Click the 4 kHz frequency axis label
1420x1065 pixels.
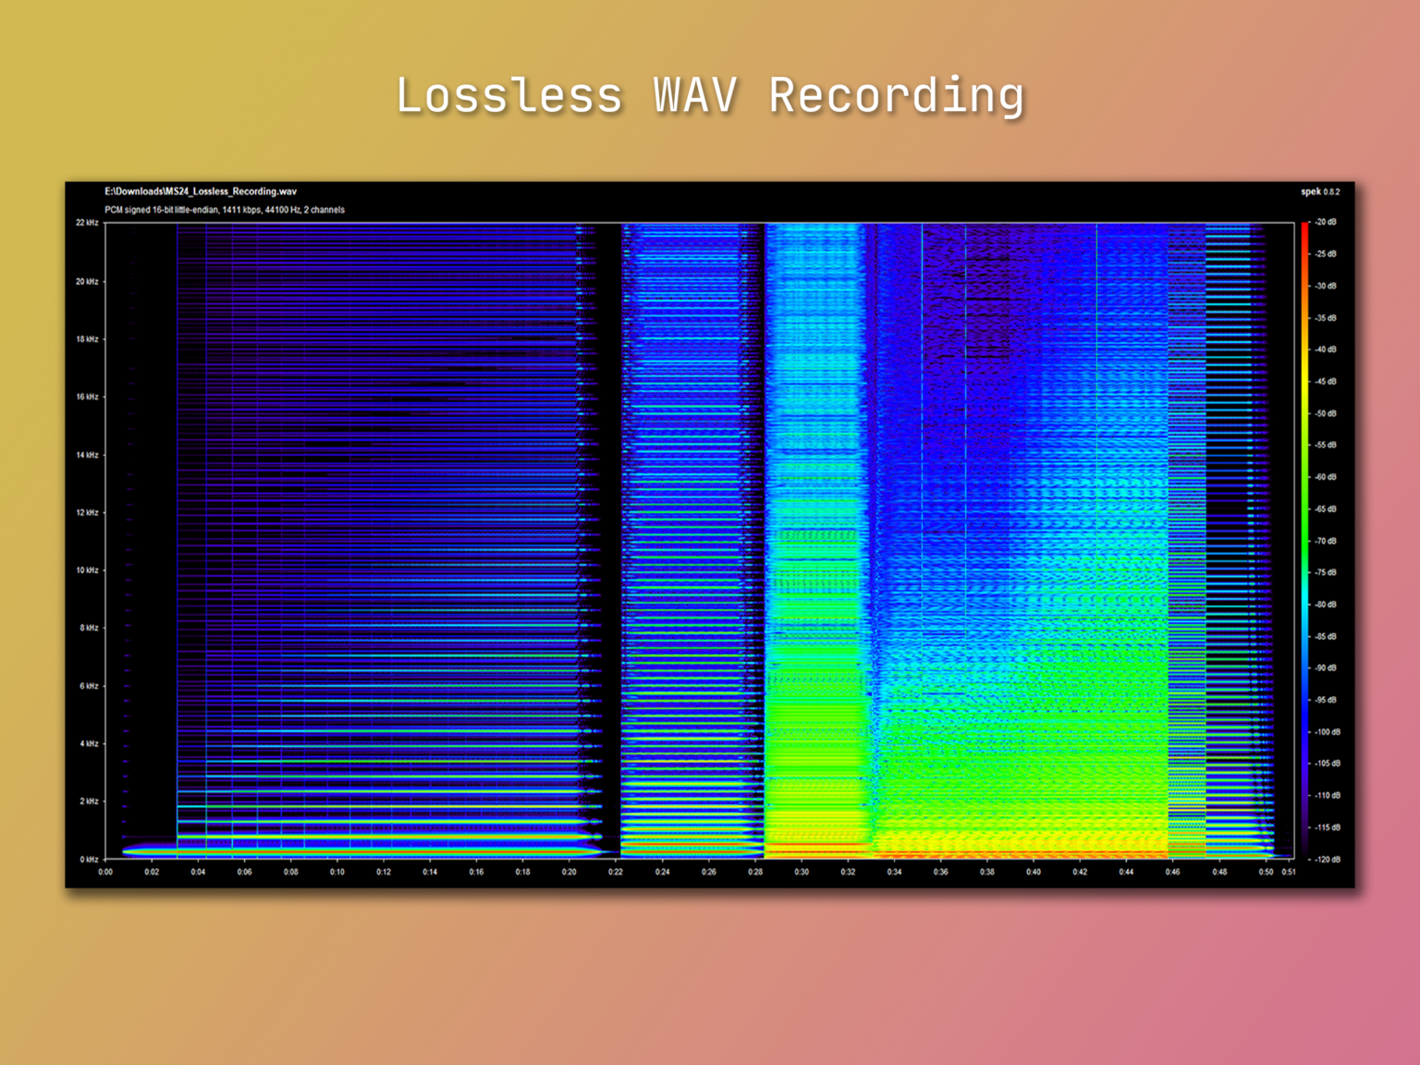click(89, 743)
